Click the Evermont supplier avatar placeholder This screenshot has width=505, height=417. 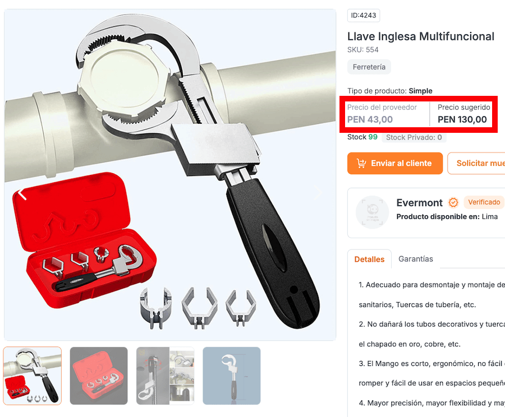pyautogui.click(x=372, y=212)
